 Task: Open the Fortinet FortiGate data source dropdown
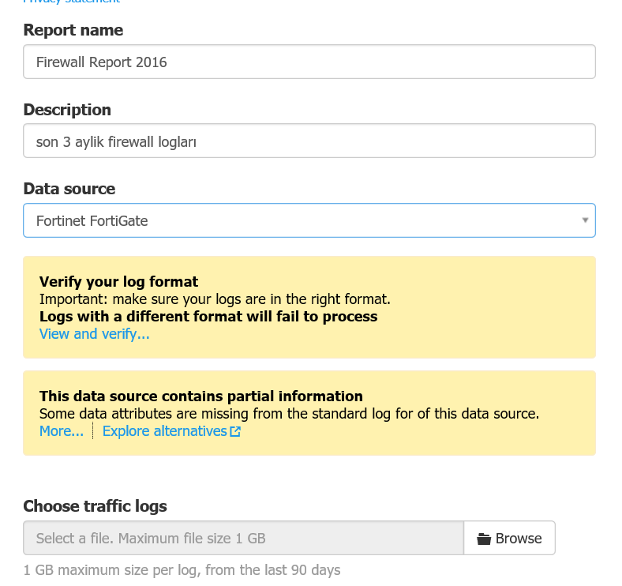309,220
